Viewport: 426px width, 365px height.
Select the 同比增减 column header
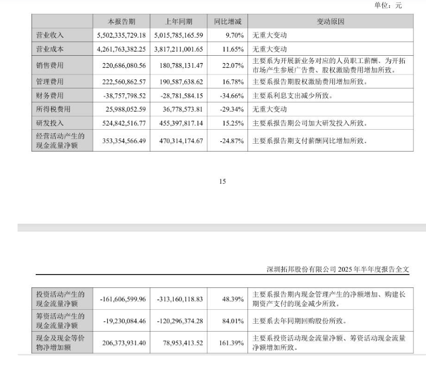(x=228, y=21)
